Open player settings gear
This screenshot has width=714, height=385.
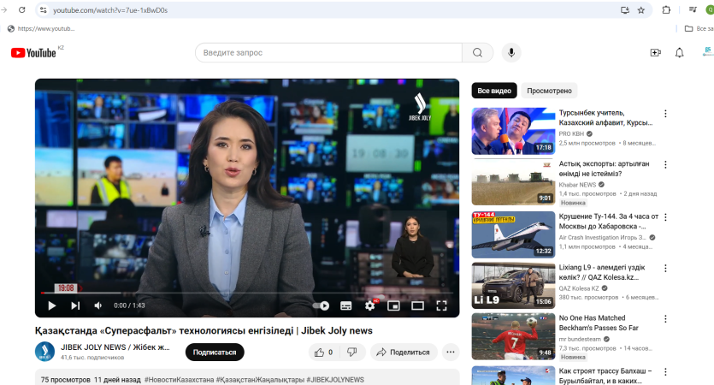(x=370, y=305)
